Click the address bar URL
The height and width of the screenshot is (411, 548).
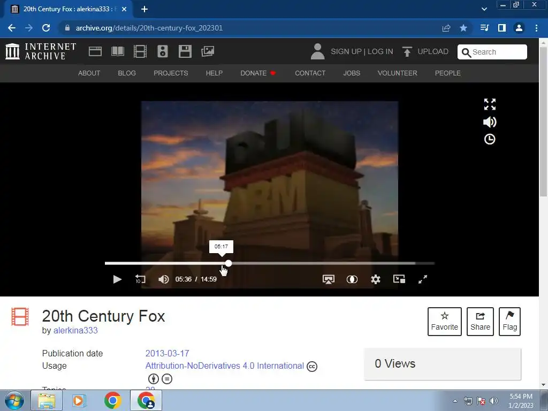tap(149, 28)
